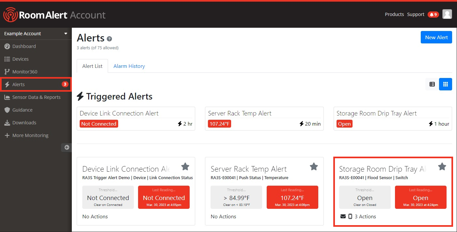Open the user profile avatar icon
The width and height of the screenshot is (457, 232).
coord(447,14)
